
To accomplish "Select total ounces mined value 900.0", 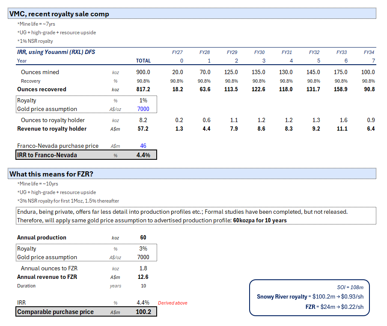I will pyautogui.click(x=143, y=72).
